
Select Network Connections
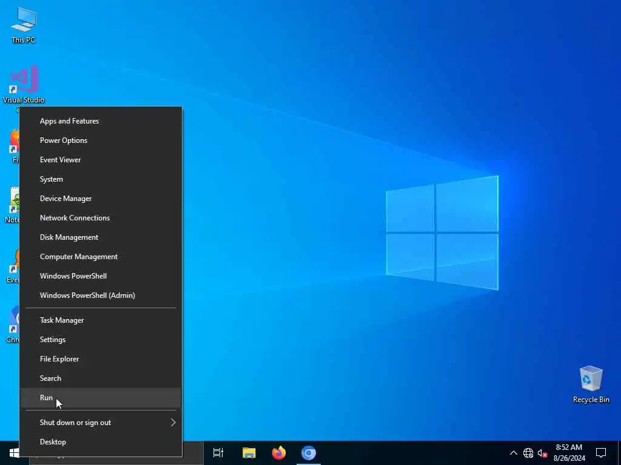click(101, 218)
